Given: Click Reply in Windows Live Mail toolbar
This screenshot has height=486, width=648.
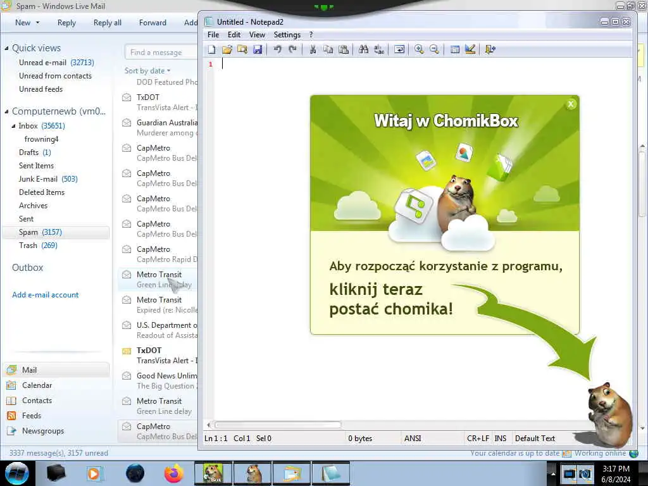Looking at the screenshot, I should (66, 23).
